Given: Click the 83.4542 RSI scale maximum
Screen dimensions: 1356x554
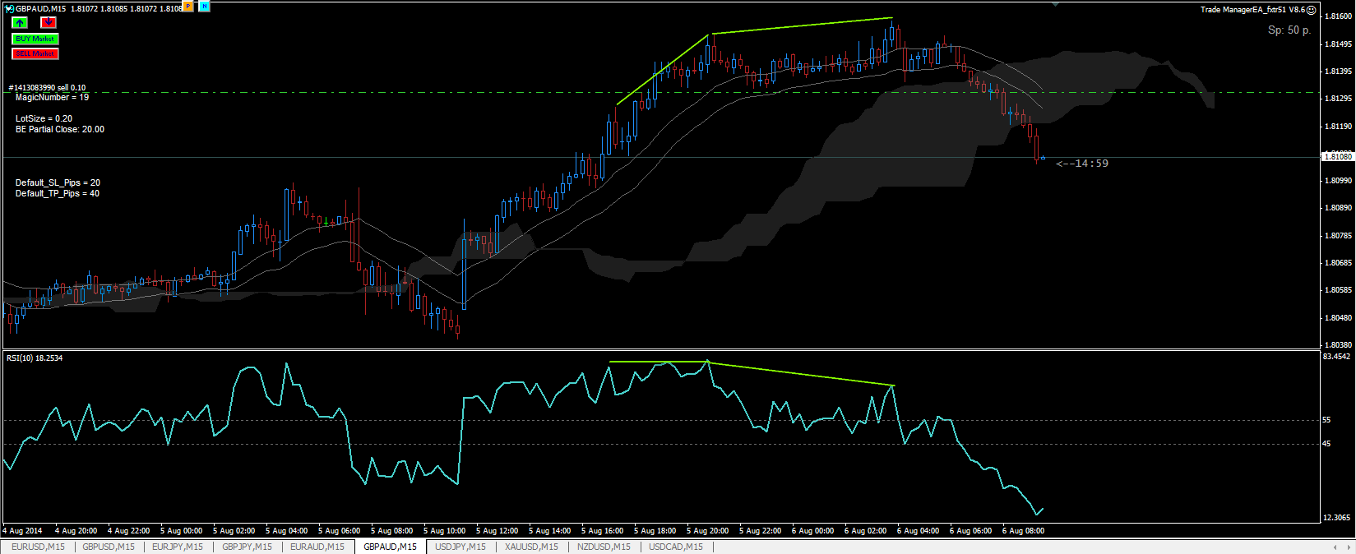Looking at the screenshot, I should pos(1336,357).
